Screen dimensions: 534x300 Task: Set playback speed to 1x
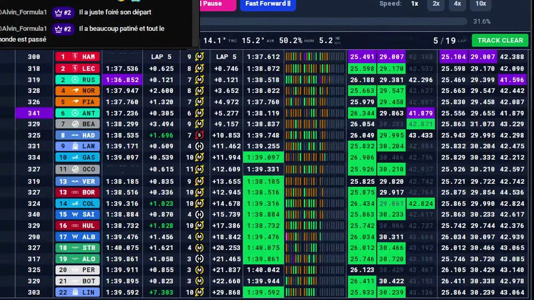[414, 4]
